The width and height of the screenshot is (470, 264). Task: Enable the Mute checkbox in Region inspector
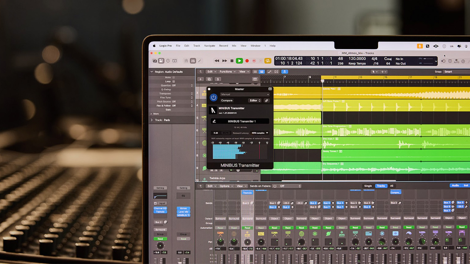[174, 77]
